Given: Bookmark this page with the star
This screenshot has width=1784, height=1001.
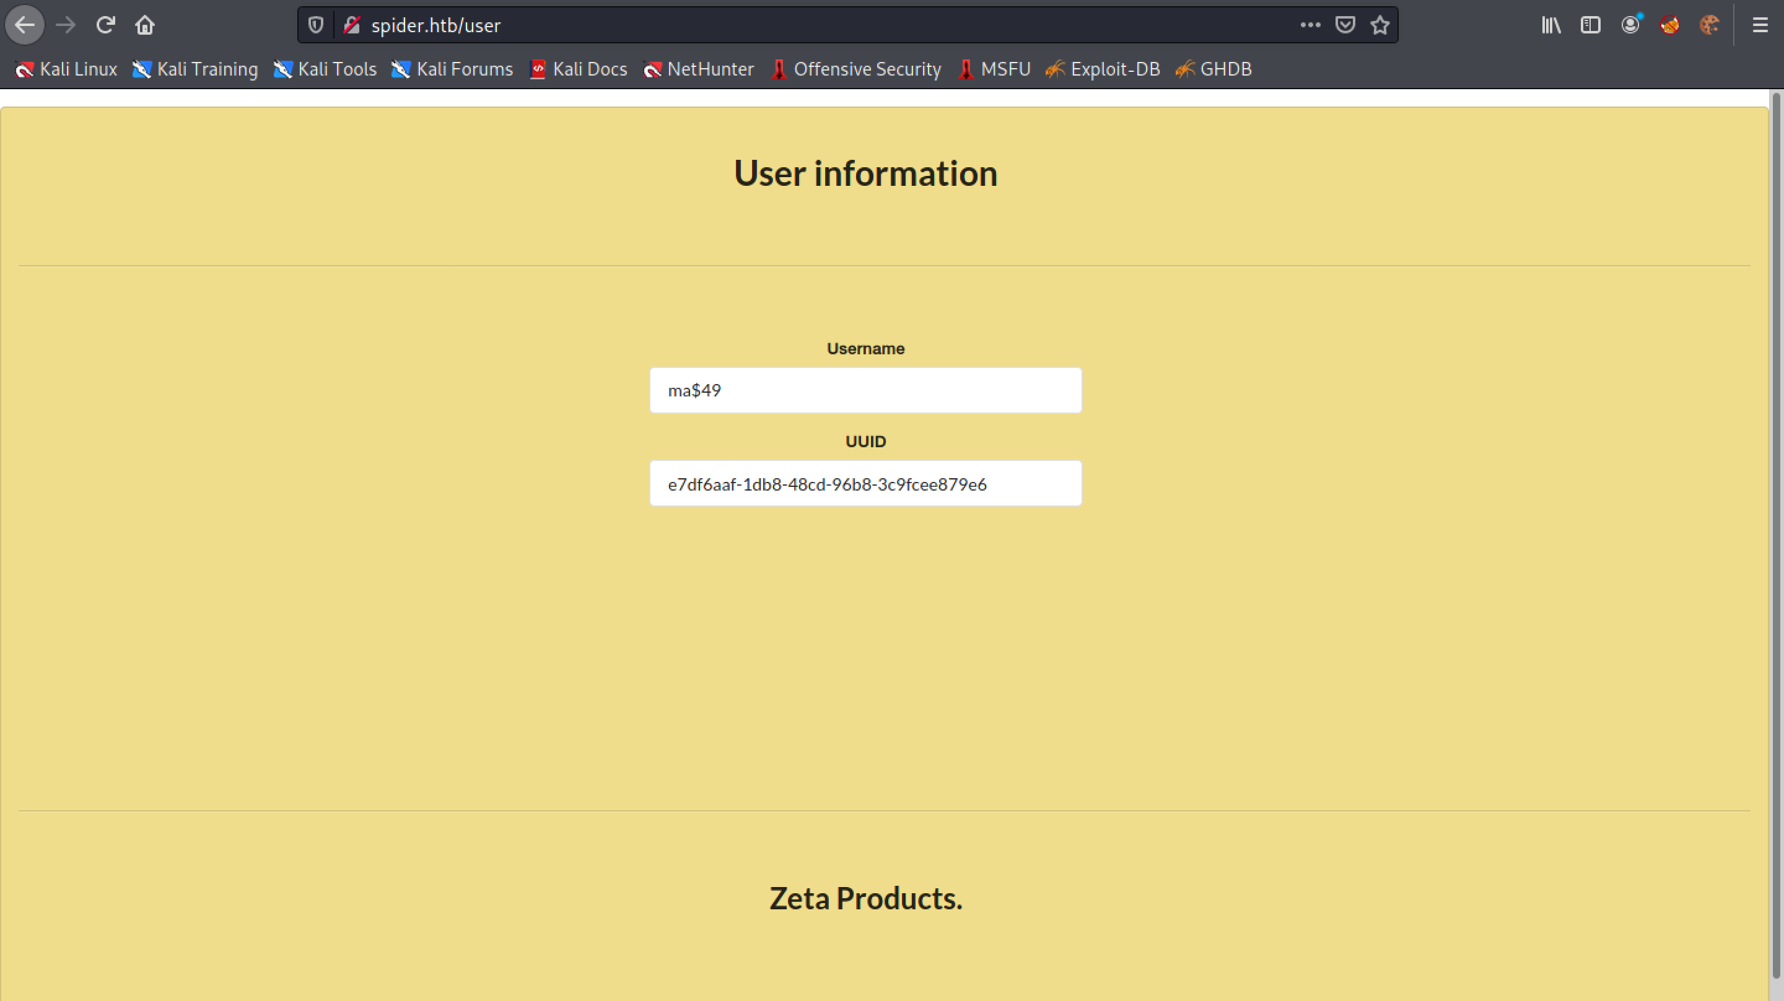Looking at the screenshot, I should pyautogui.click(x=1380, y=25).
